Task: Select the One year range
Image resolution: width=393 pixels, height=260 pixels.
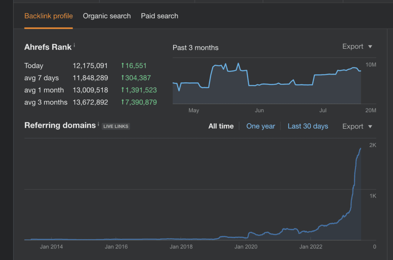Action: 261,126
